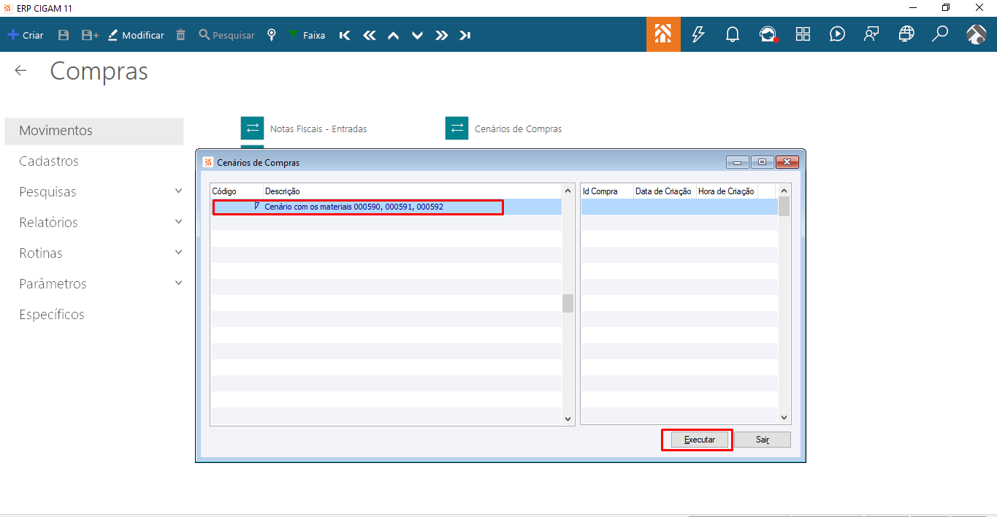Go to the last record
The width and height of the screenshot is (997, 517).
pyautogui.click(x=465, y=35)
